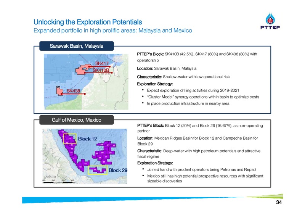This screenshot has width=305, height=216.
Task: Click "Characteristic: Deep-water with high petroleum potentials"
Action: click(199, 154)
